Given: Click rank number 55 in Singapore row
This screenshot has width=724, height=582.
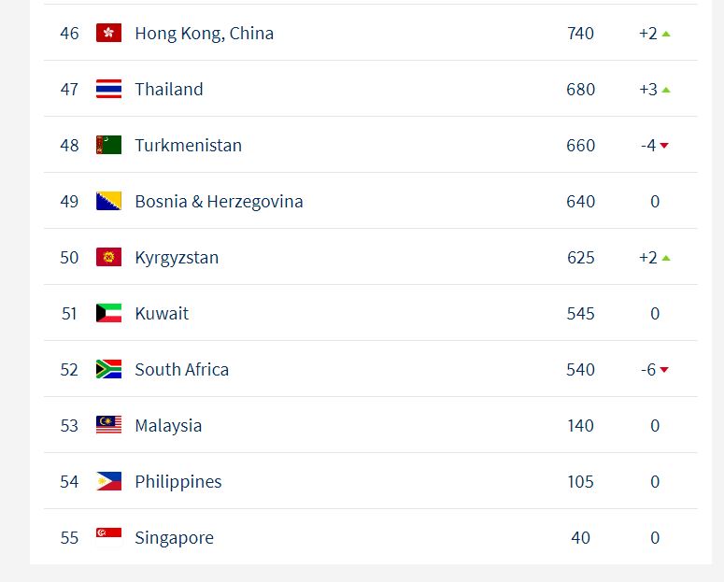Looking at the screenshot, I should 69,538.
